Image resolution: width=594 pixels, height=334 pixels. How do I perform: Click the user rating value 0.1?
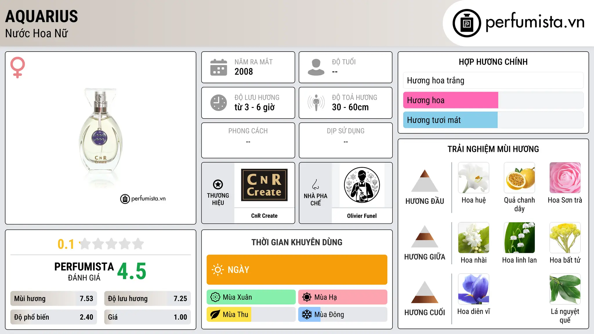[66, 244]
